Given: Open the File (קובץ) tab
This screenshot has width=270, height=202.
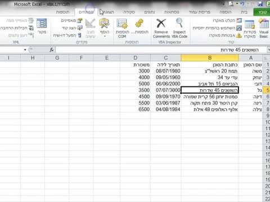Looking at the screenshot, I should click(262, 12).
